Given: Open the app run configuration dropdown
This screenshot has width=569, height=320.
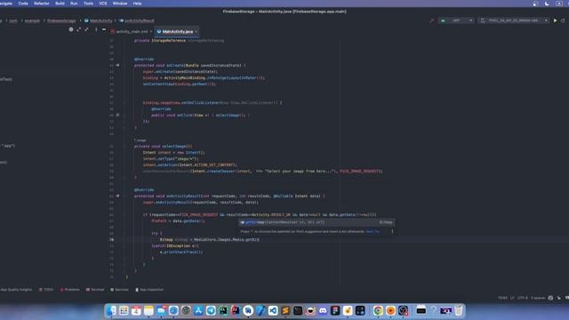Looking at the screenshot, I should (456, 20).
